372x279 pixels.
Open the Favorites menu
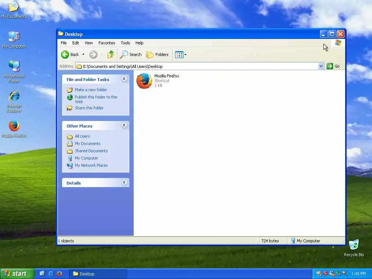(x=106, y=43)
